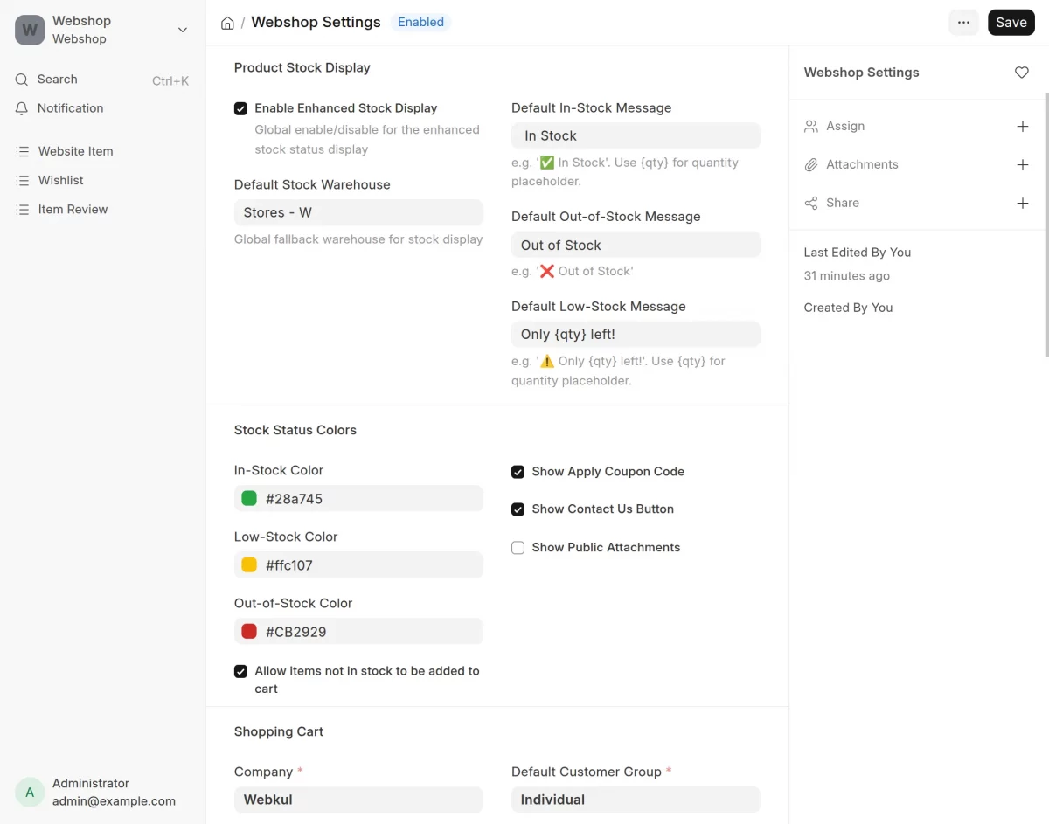Click the home icon in breadcrumb

pyautogui.click(x=227, y=24)
